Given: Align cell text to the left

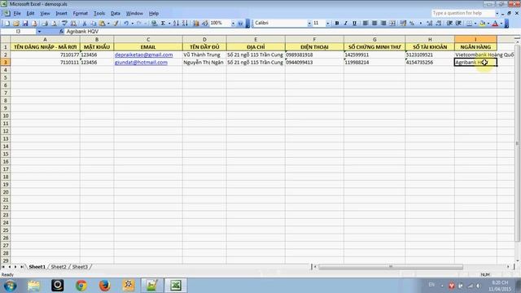Looking at the screenshot, I should pos(366,24).
